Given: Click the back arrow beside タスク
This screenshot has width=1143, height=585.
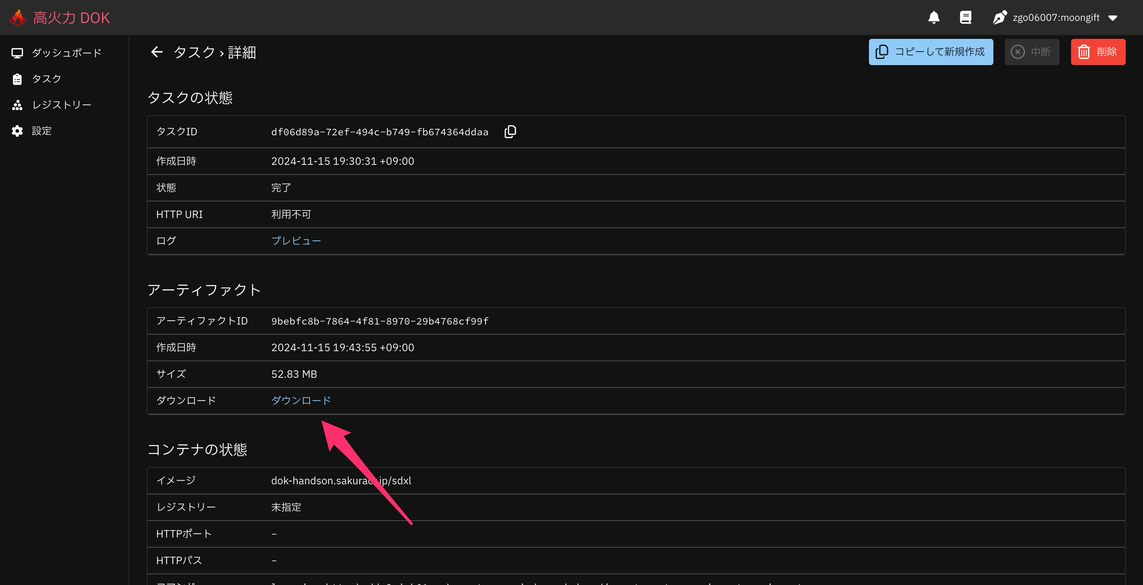Looking at the screenshot, I should 156,52.
